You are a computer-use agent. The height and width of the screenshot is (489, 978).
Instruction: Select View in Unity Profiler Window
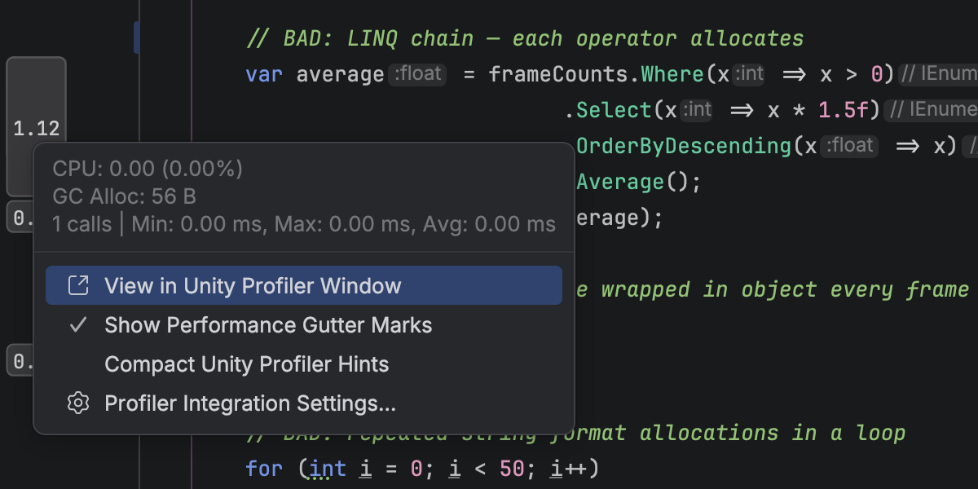(x=253, y=286)
